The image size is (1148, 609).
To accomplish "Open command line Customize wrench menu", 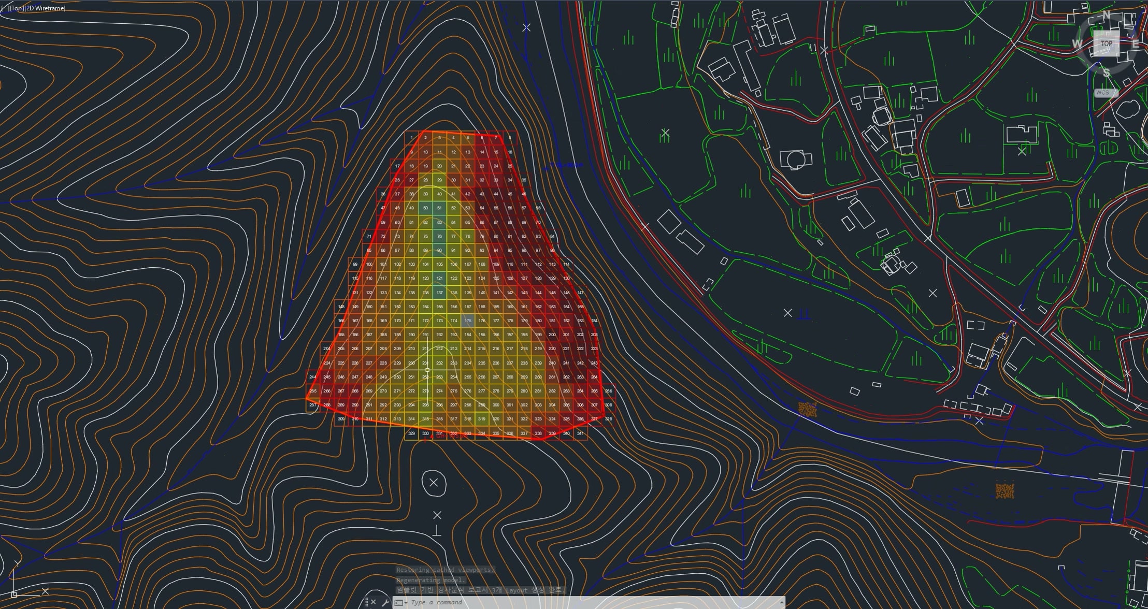I will coord(385,602).
